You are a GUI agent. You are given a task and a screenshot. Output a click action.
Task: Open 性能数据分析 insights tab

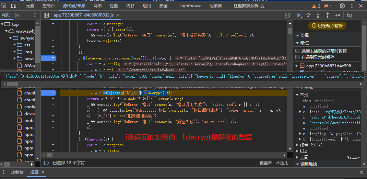click(x=249, y=6)
